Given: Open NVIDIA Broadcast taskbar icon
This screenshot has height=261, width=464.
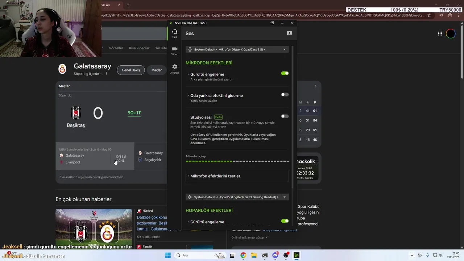Looking at the screenshot, I should tap(297, 255).
